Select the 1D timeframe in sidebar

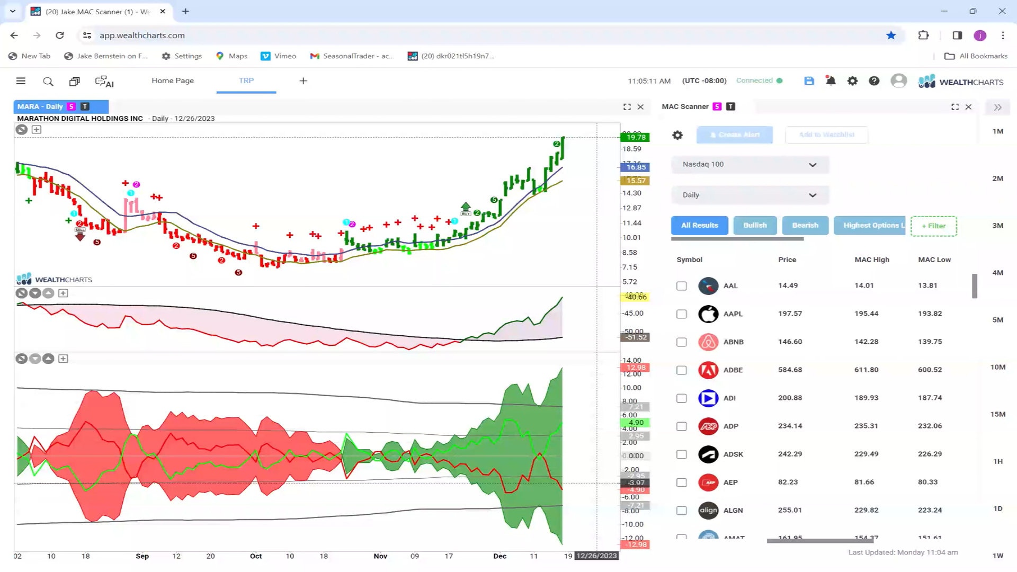tap(998, 509)
